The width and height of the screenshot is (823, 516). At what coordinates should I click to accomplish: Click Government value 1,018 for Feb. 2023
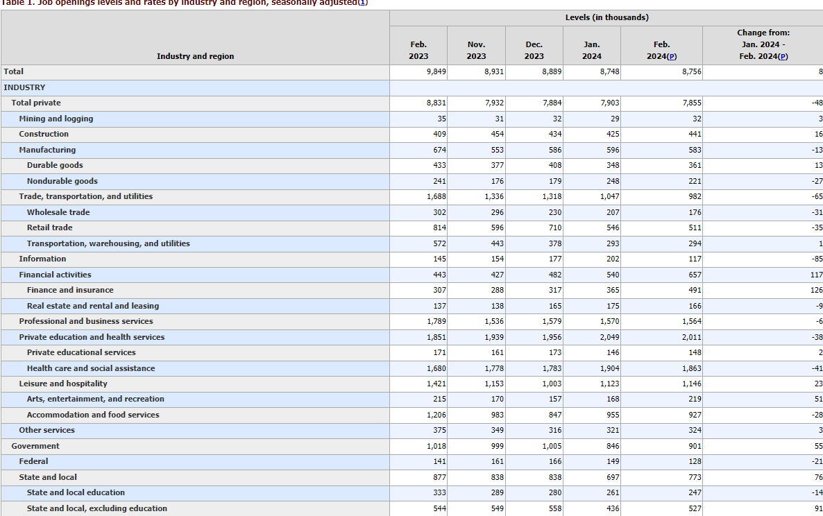pyautogui.click(x=436, y=446)
